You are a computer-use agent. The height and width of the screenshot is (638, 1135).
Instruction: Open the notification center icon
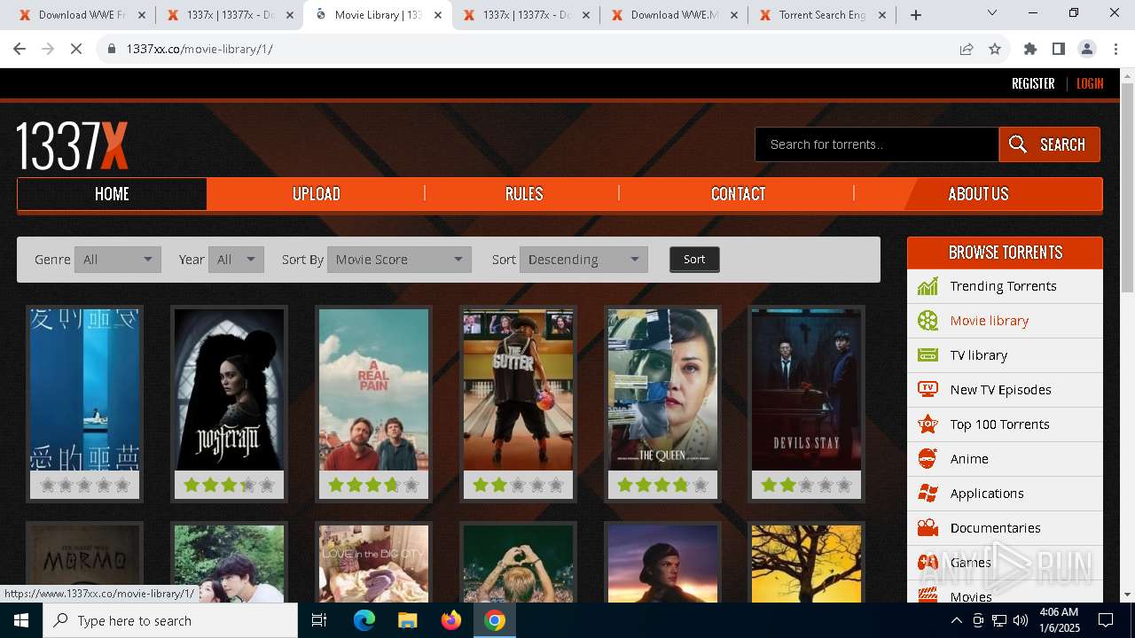(1106, 620)
